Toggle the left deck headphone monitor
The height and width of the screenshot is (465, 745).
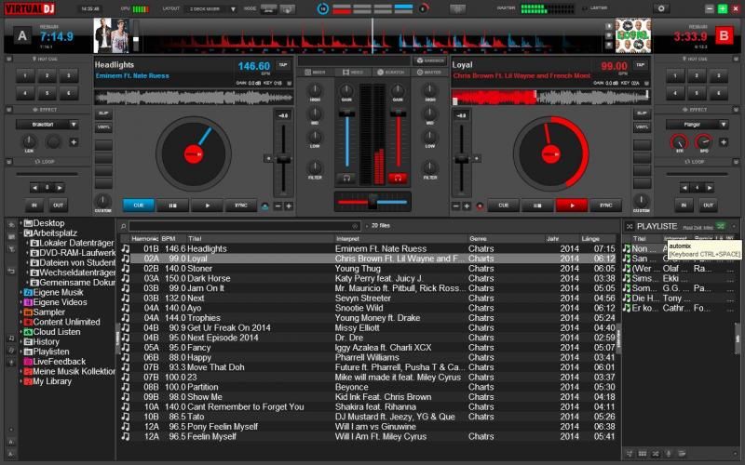346,177
